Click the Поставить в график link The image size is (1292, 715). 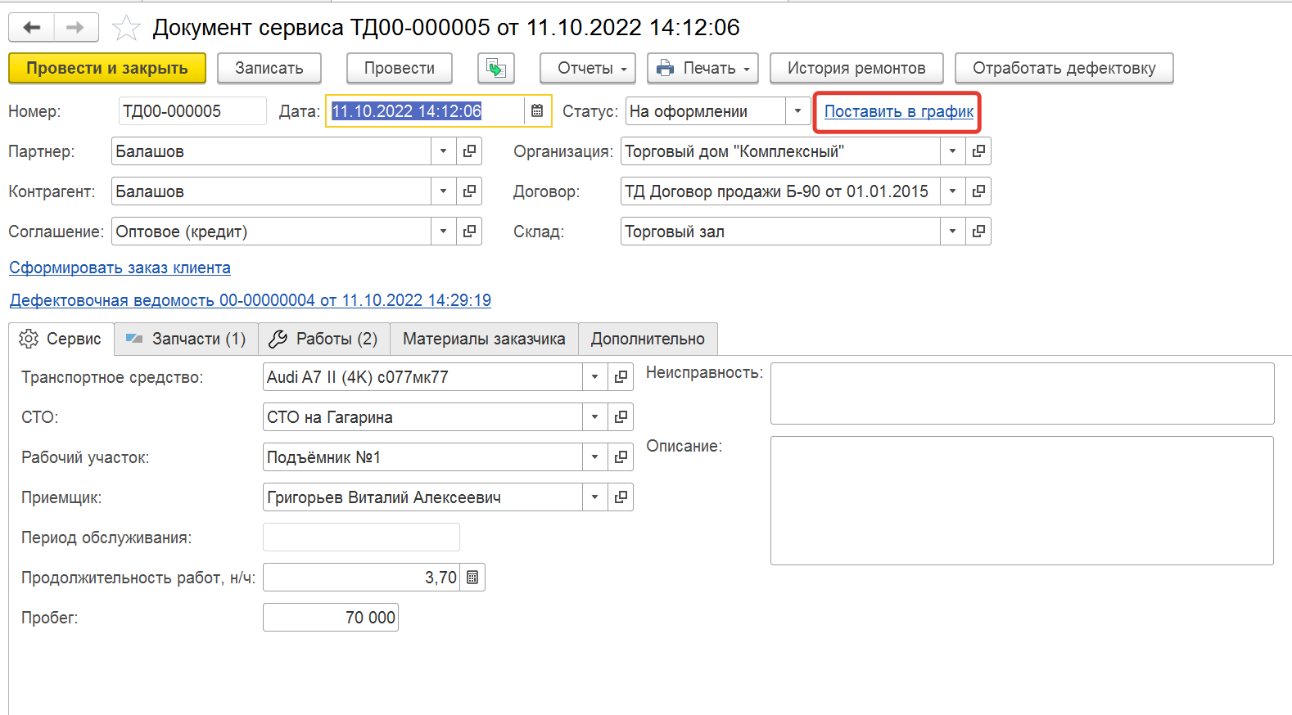tap(899, 111)
